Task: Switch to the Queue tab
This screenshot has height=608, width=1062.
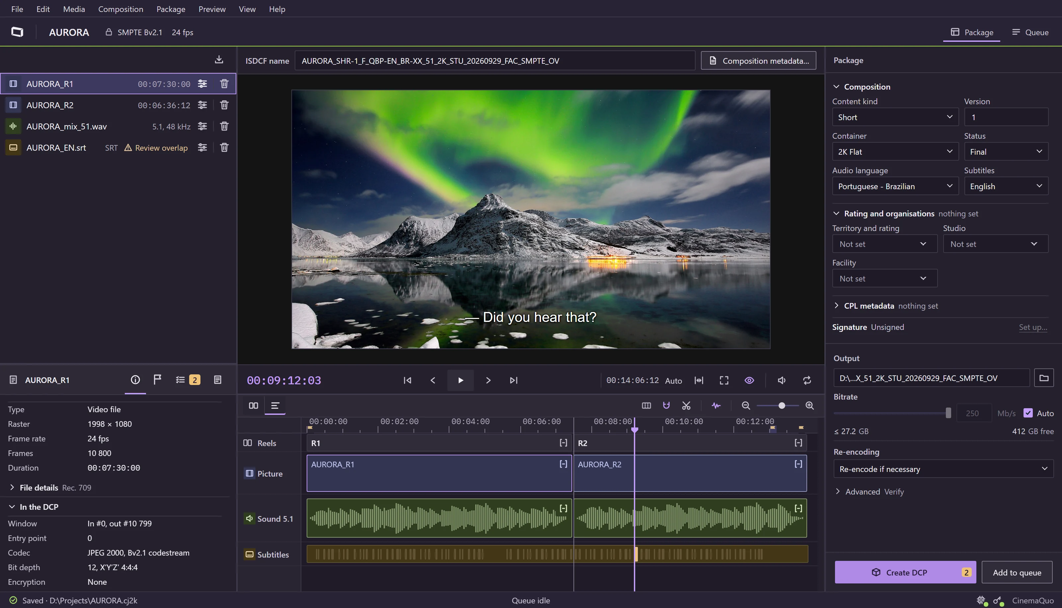Action: coord(1030,32)
